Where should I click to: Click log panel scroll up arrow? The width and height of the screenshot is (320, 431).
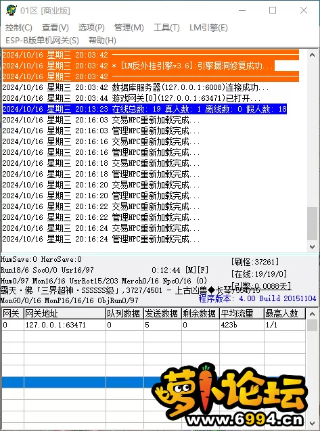[312, 55]
